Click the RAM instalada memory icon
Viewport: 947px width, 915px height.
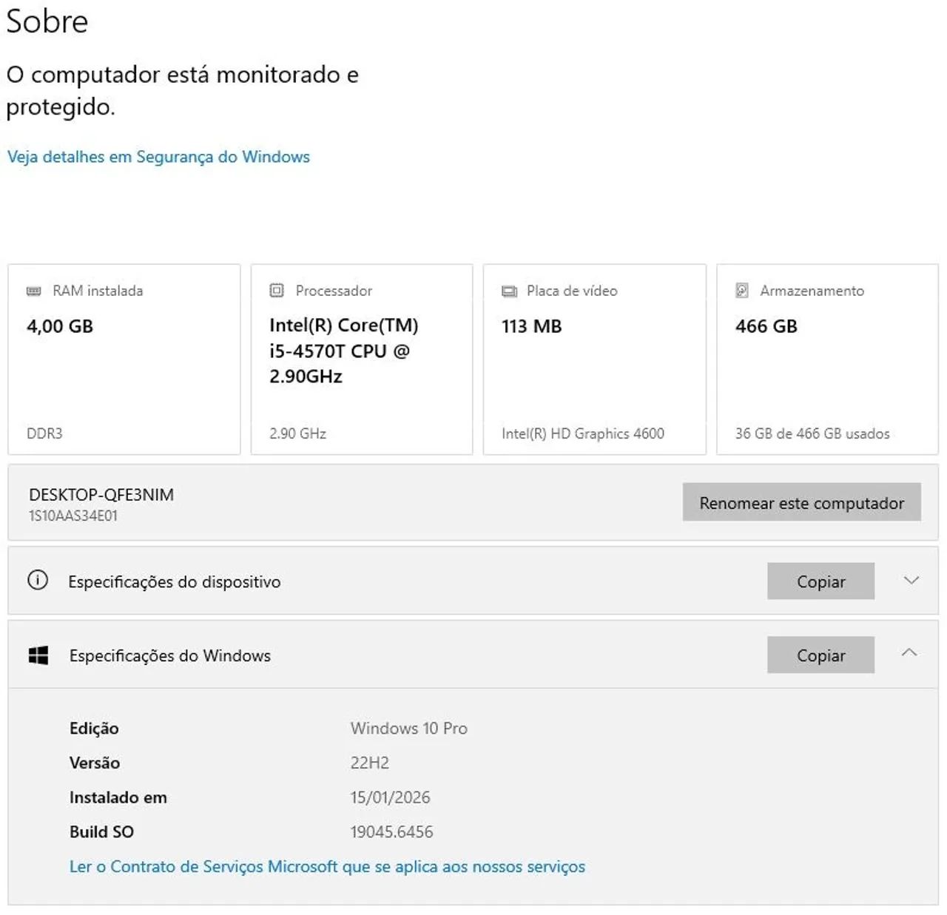coord(34,291)
